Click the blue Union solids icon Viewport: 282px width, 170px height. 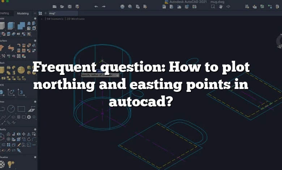[x=21, y=26]
